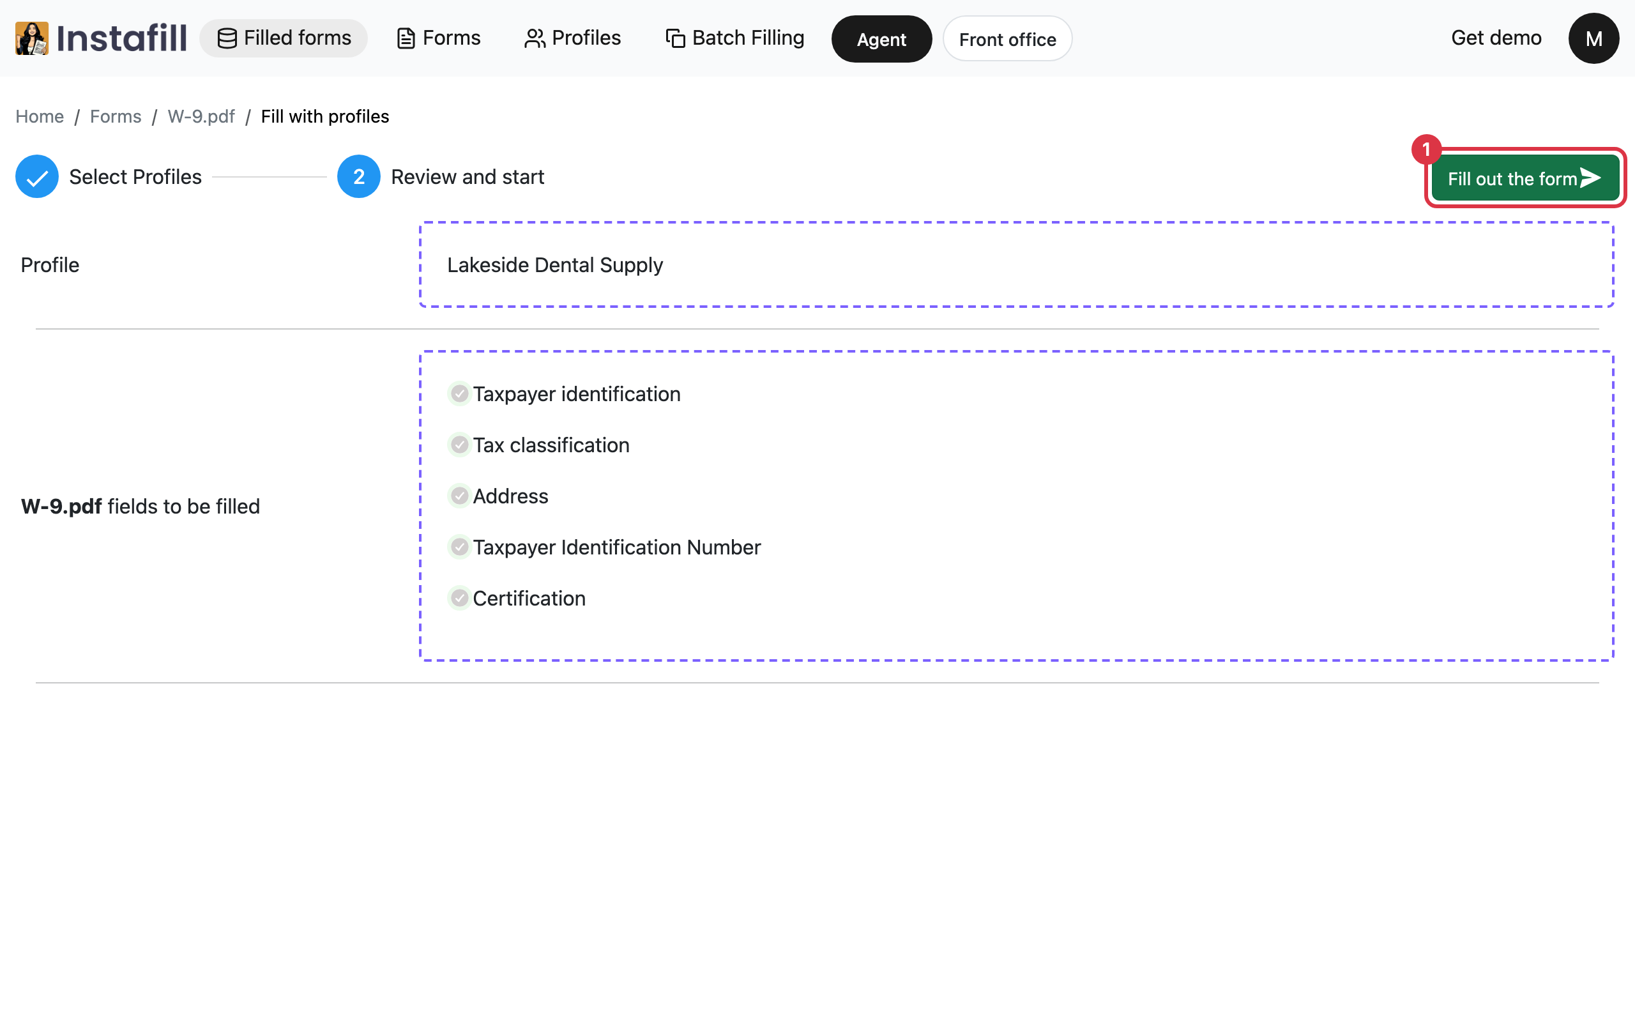Click the Tax classification check icon

click(459, 445)
